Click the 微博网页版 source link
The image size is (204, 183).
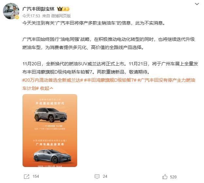61,16
